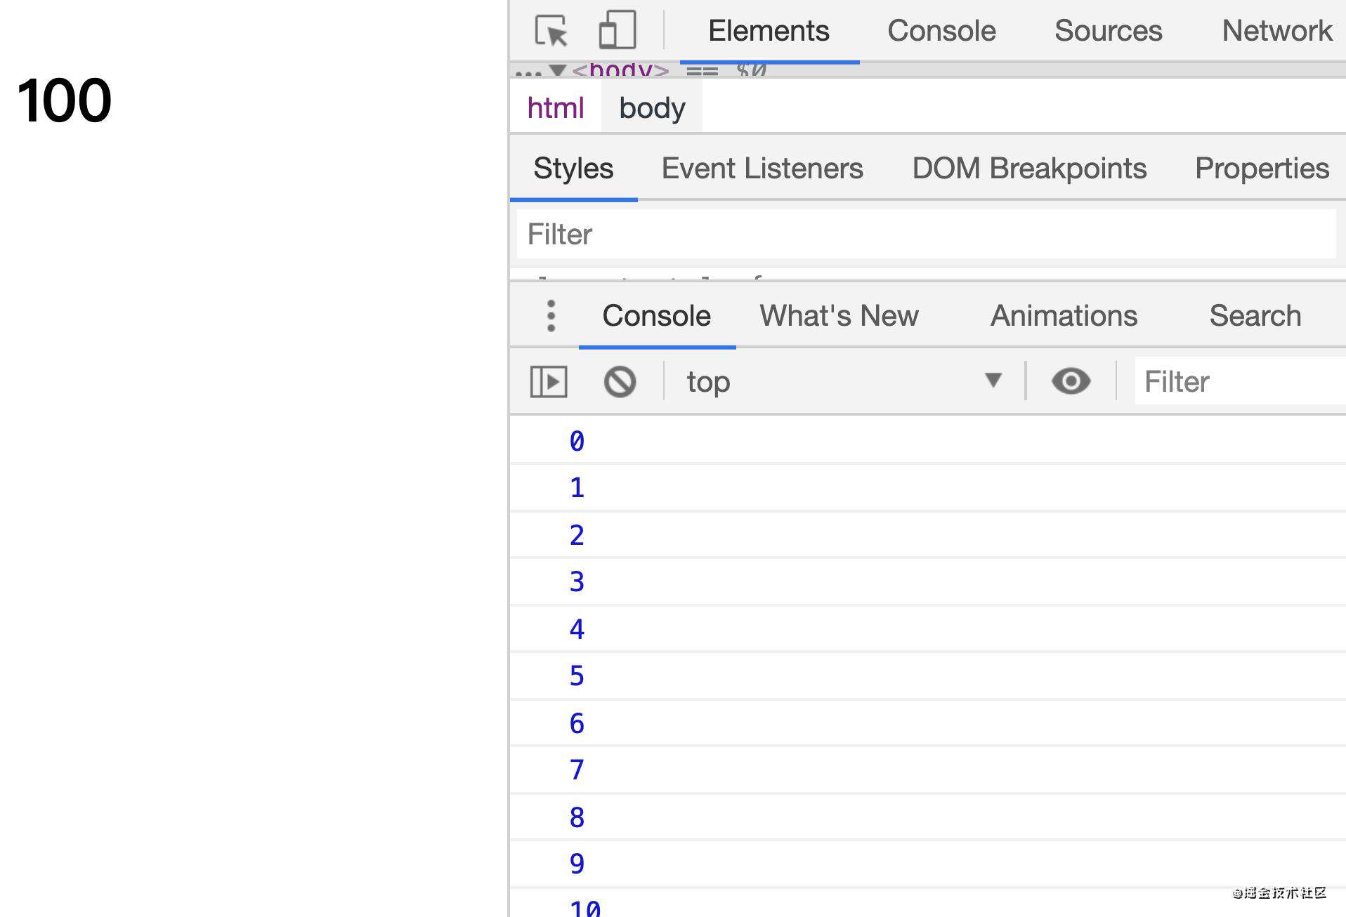Collapse the body element node arrow
Image resolution: width=1346 pixels, height=917 pixels.
coord(558,70)
